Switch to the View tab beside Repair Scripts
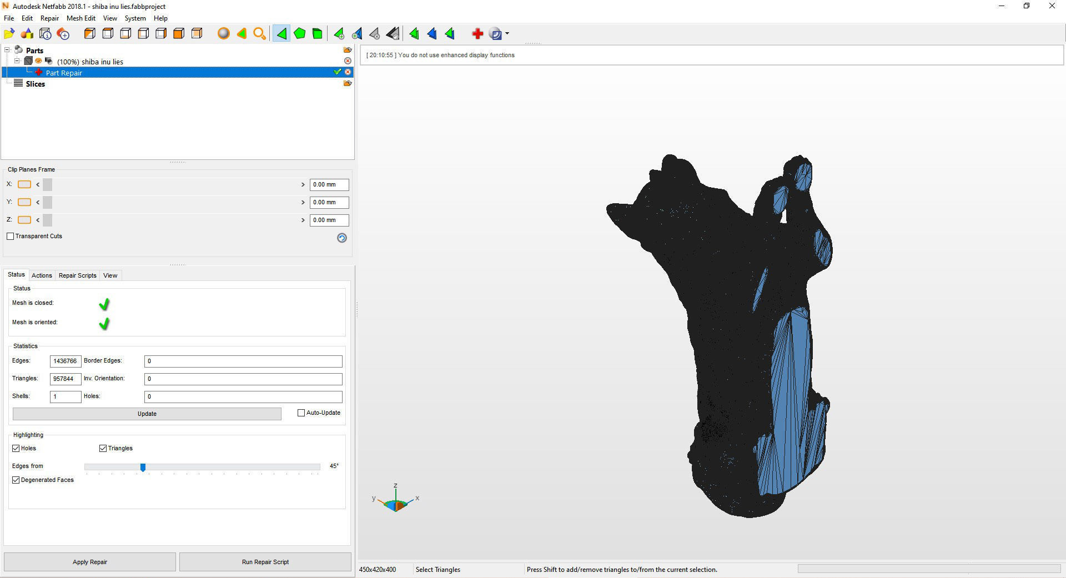Image resolution: width=1066 pixels, height=578 pixels. pos(110,275)
